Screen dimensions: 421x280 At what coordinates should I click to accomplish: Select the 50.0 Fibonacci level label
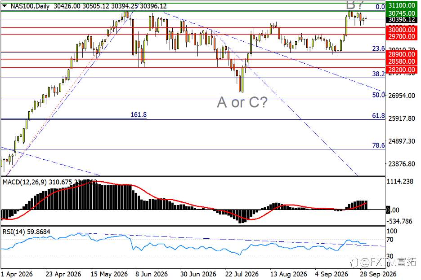[378, 95]
